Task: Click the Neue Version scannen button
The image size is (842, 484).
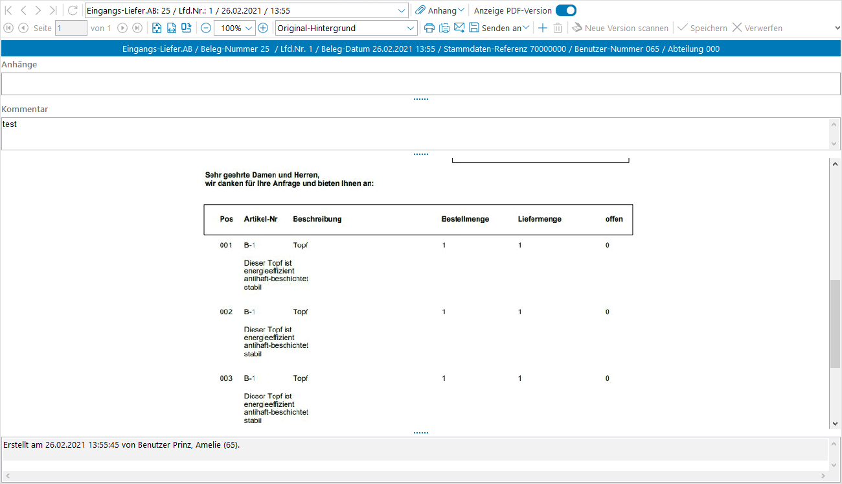Action: click(x=620, y=28)
